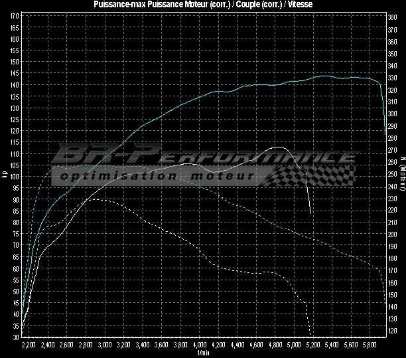Click the 120 value on the right axis

pos(393,331)
